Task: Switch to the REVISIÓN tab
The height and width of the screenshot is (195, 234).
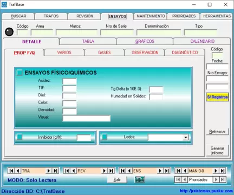Action: click(x=84, y=16)
